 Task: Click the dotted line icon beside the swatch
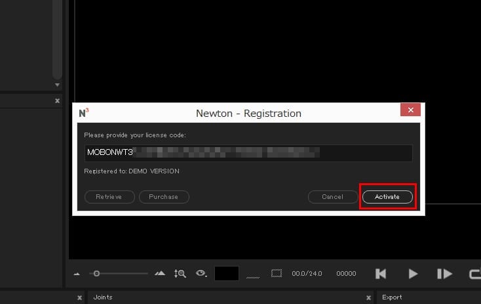click(x=253, y=277)
